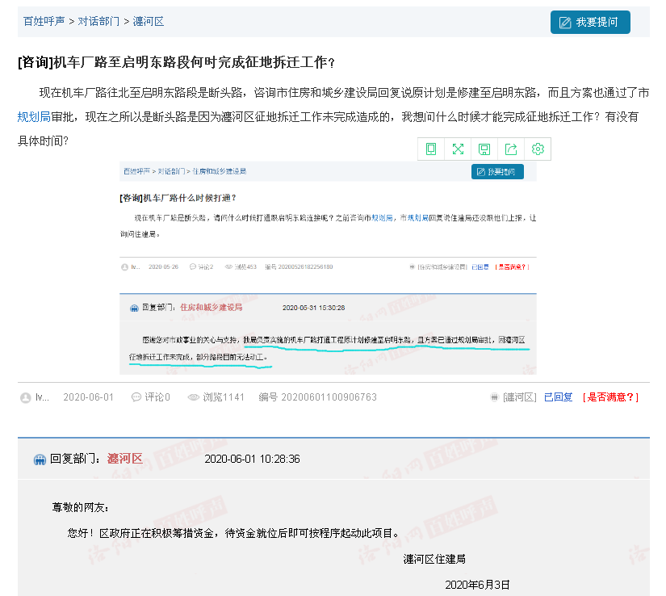Click the share icon on image toolbar
Screen dimensions: 666x596
pos(511,149)
